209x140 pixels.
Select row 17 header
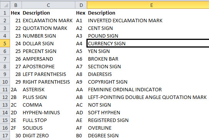(x=5, y=135)
